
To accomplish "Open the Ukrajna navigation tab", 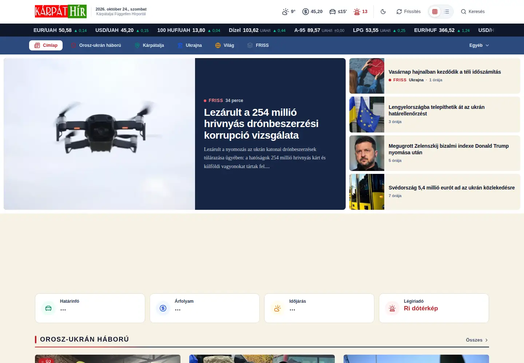I will tap(190, 45).
